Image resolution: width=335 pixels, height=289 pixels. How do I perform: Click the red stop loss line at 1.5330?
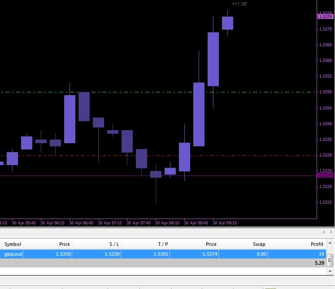click(x=158, y=155)
